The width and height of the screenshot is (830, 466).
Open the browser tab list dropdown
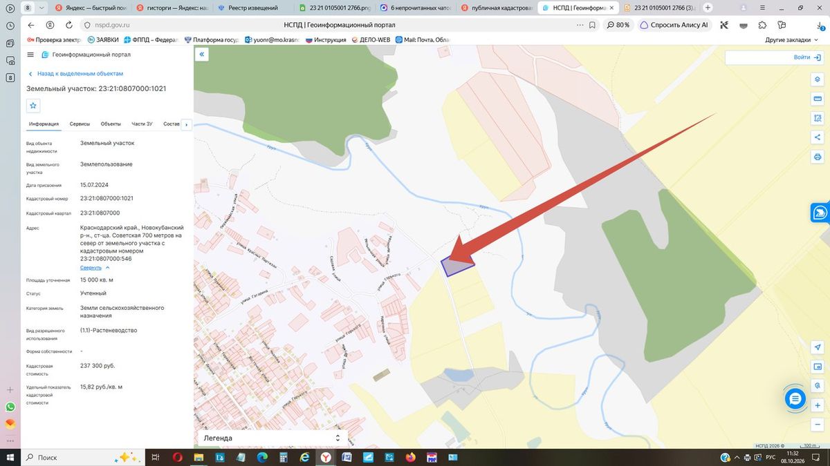pyautogui.click(x=42, y=8)
